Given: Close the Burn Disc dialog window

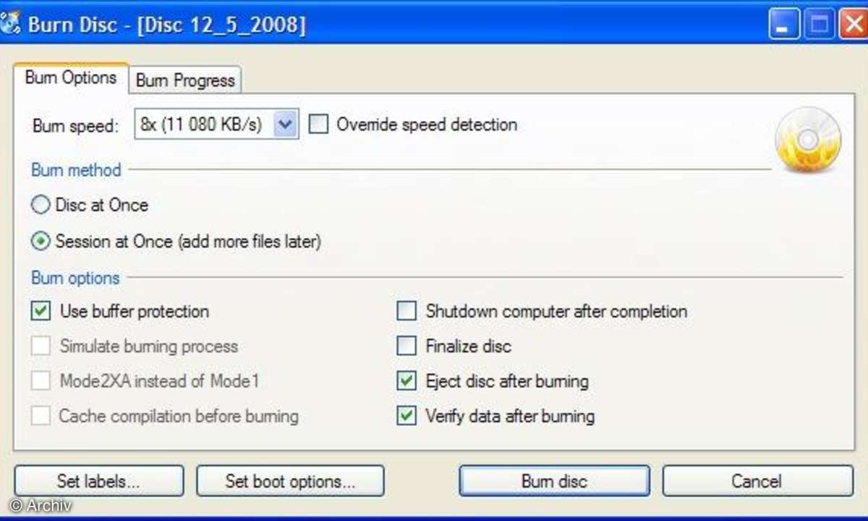Looking at the screenshot, I should (x=854, y=26).
